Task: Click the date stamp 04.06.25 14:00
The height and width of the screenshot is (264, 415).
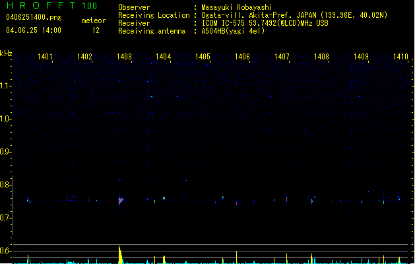Action: (34, 30)
